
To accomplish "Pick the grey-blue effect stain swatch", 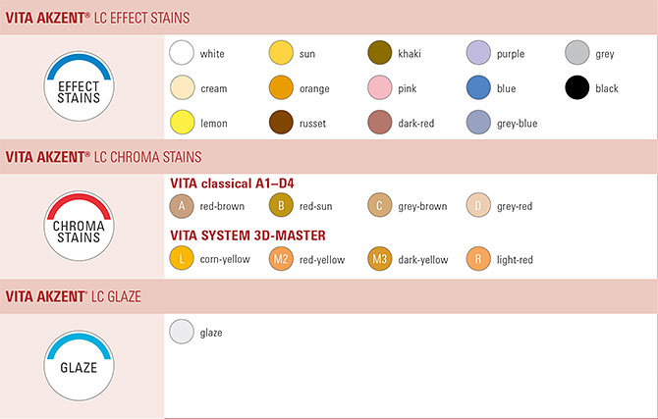I will pyautogui.click(x=479, y=124).
